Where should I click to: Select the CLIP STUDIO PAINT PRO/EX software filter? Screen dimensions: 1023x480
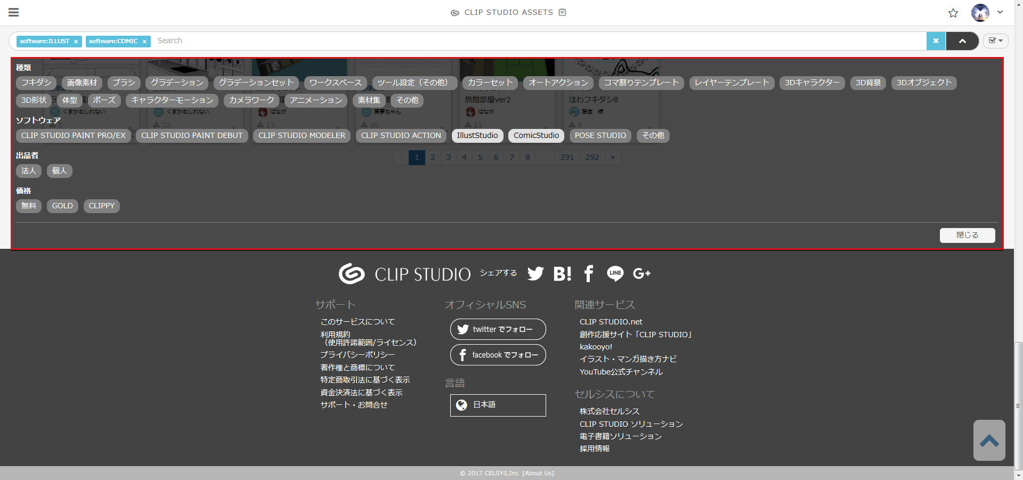click(74, 135)
